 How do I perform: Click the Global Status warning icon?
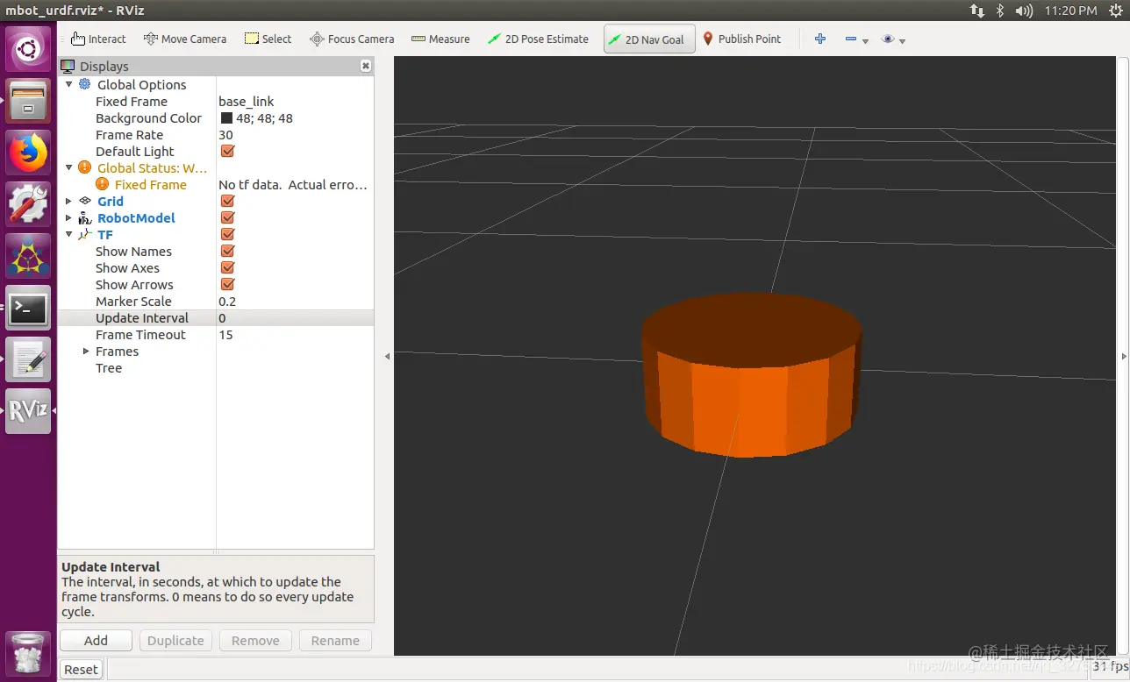pyautogui.click(x=84, y=167)
